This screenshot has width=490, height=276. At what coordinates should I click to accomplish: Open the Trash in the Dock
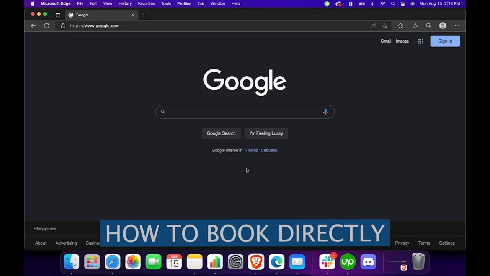[418, 262]
